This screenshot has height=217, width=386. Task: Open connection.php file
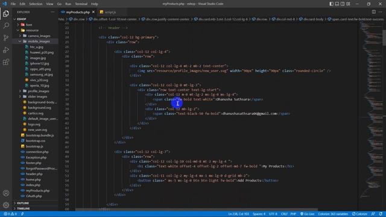pos(37,152)
